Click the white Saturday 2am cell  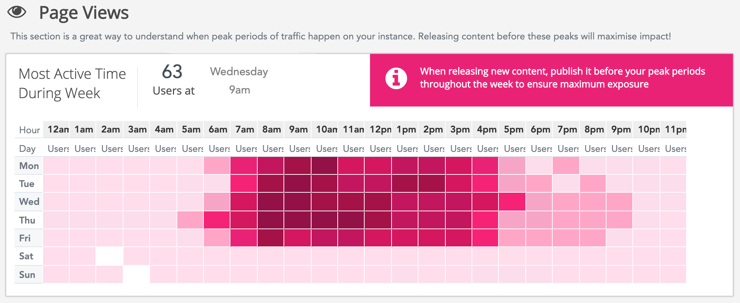[110, 256]
